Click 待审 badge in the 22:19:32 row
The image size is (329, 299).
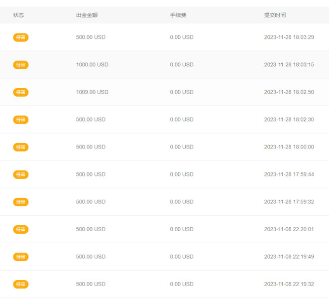tap(21, 284)
